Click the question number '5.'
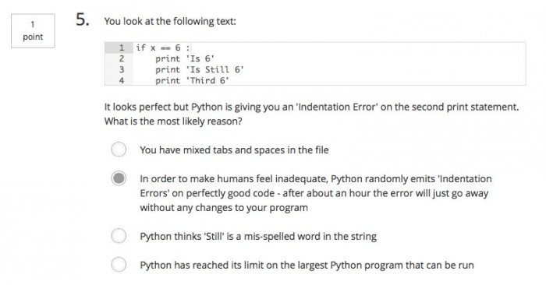The height and width of the screenshot is (285, 546). coord(83,19)
